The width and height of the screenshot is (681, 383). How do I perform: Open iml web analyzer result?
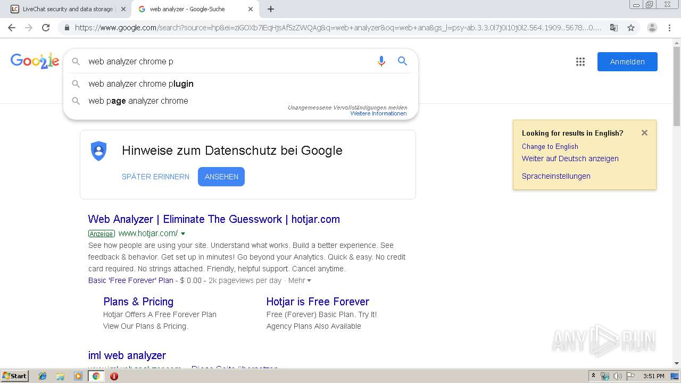point(127,355)
